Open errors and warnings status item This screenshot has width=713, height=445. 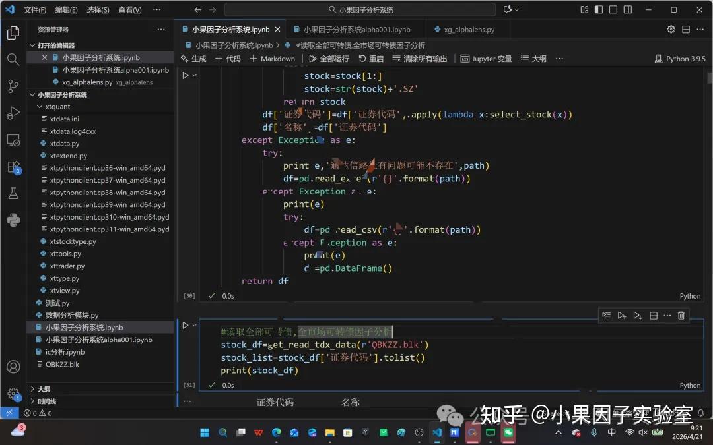[x=38, y=413]
